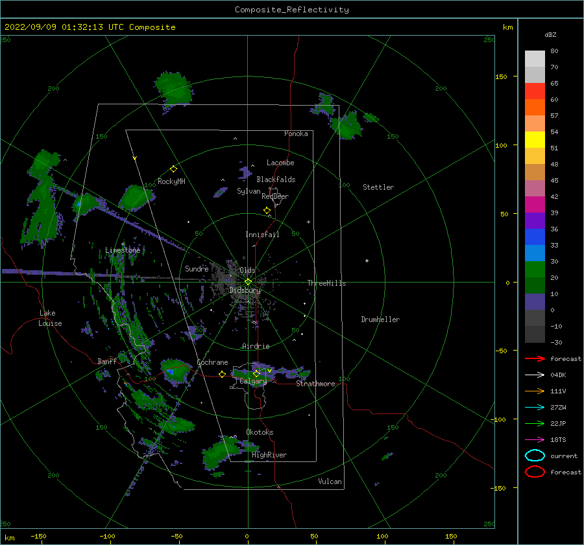Click the green echo cluster northeast of Ponoka
Image resolution: width=584 pixels, height=545 pixels.
(347, 125)
